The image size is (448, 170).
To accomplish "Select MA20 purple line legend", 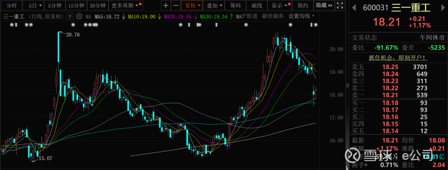I will click(180, 17).
